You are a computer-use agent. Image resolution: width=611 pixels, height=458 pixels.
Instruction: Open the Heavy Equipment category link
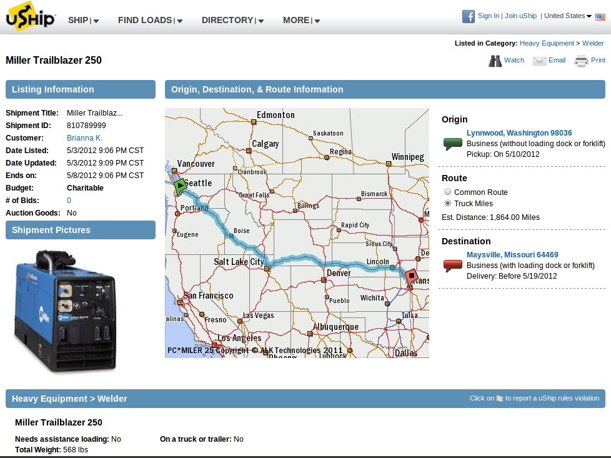click(x=547, y=43)
